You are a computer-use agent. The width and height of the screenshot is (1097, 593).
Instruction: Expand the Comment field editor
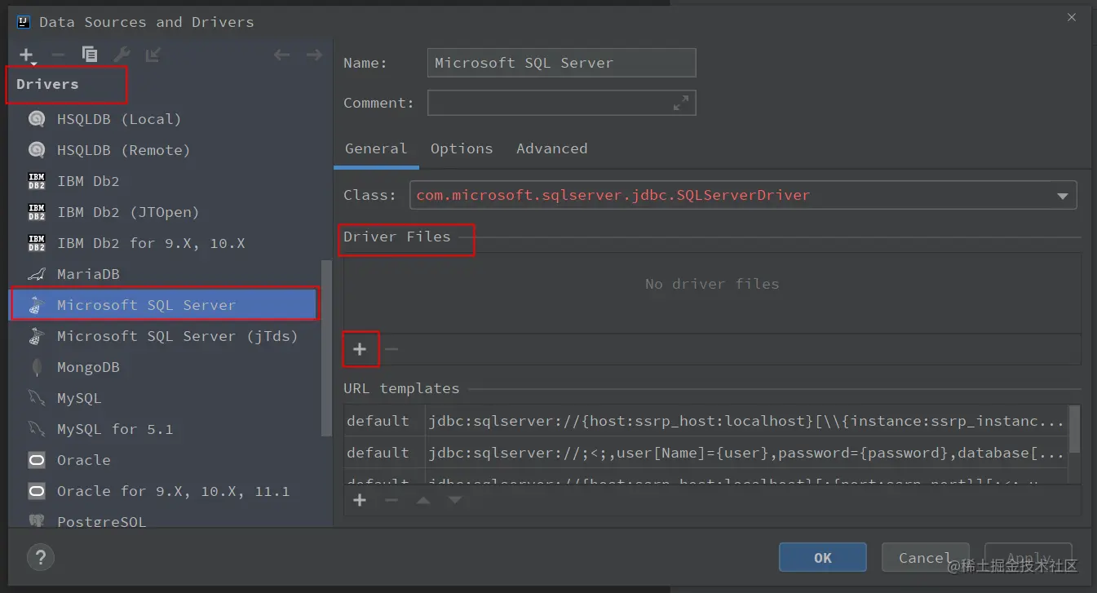680,103
